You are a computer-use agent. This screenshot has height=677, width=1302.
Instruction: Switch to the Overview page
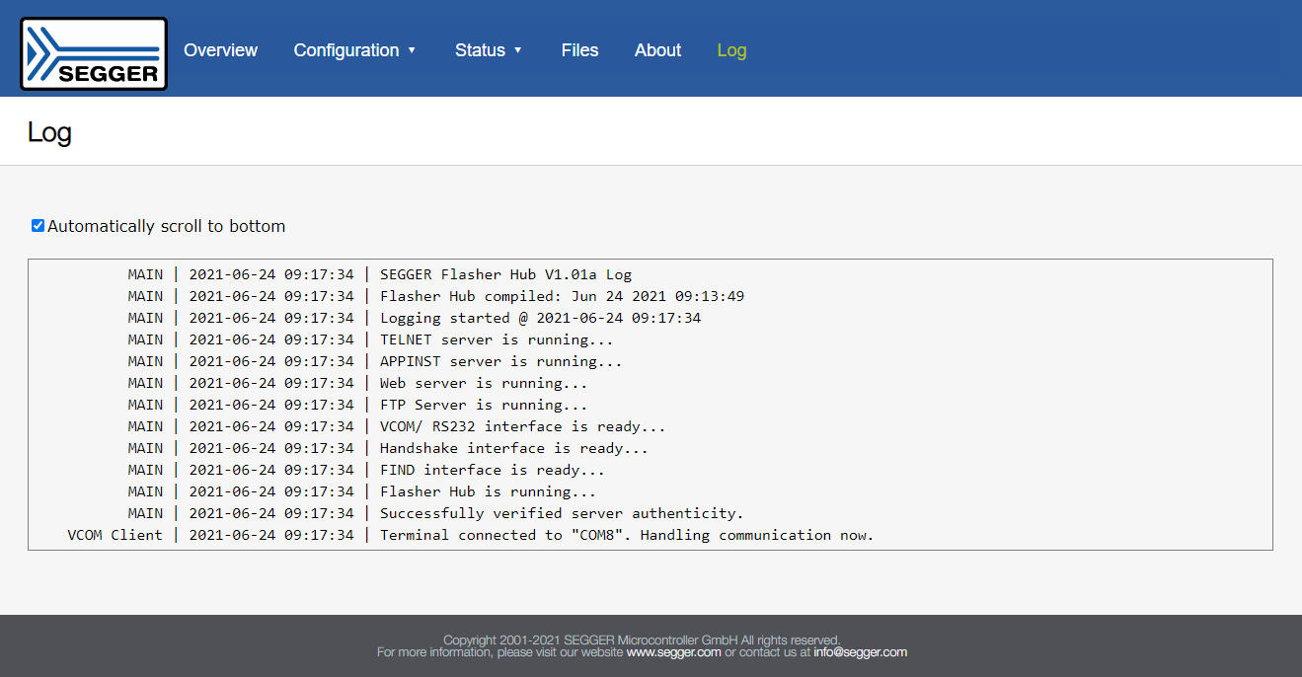pyautogui.click(x=220, y=49)
